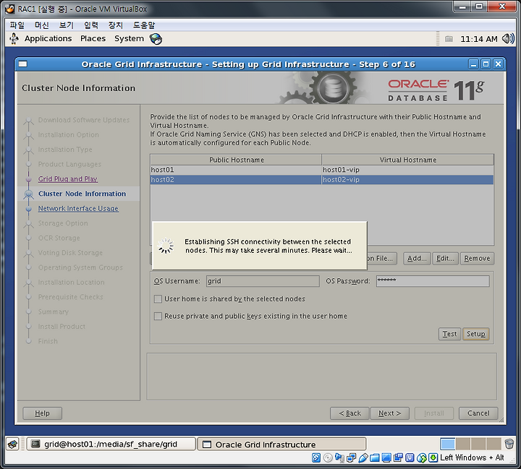Image resolution: width=521 pixels, height=469 pixels.
Task: Click the Back button
Action: click(x=350, y=413)
